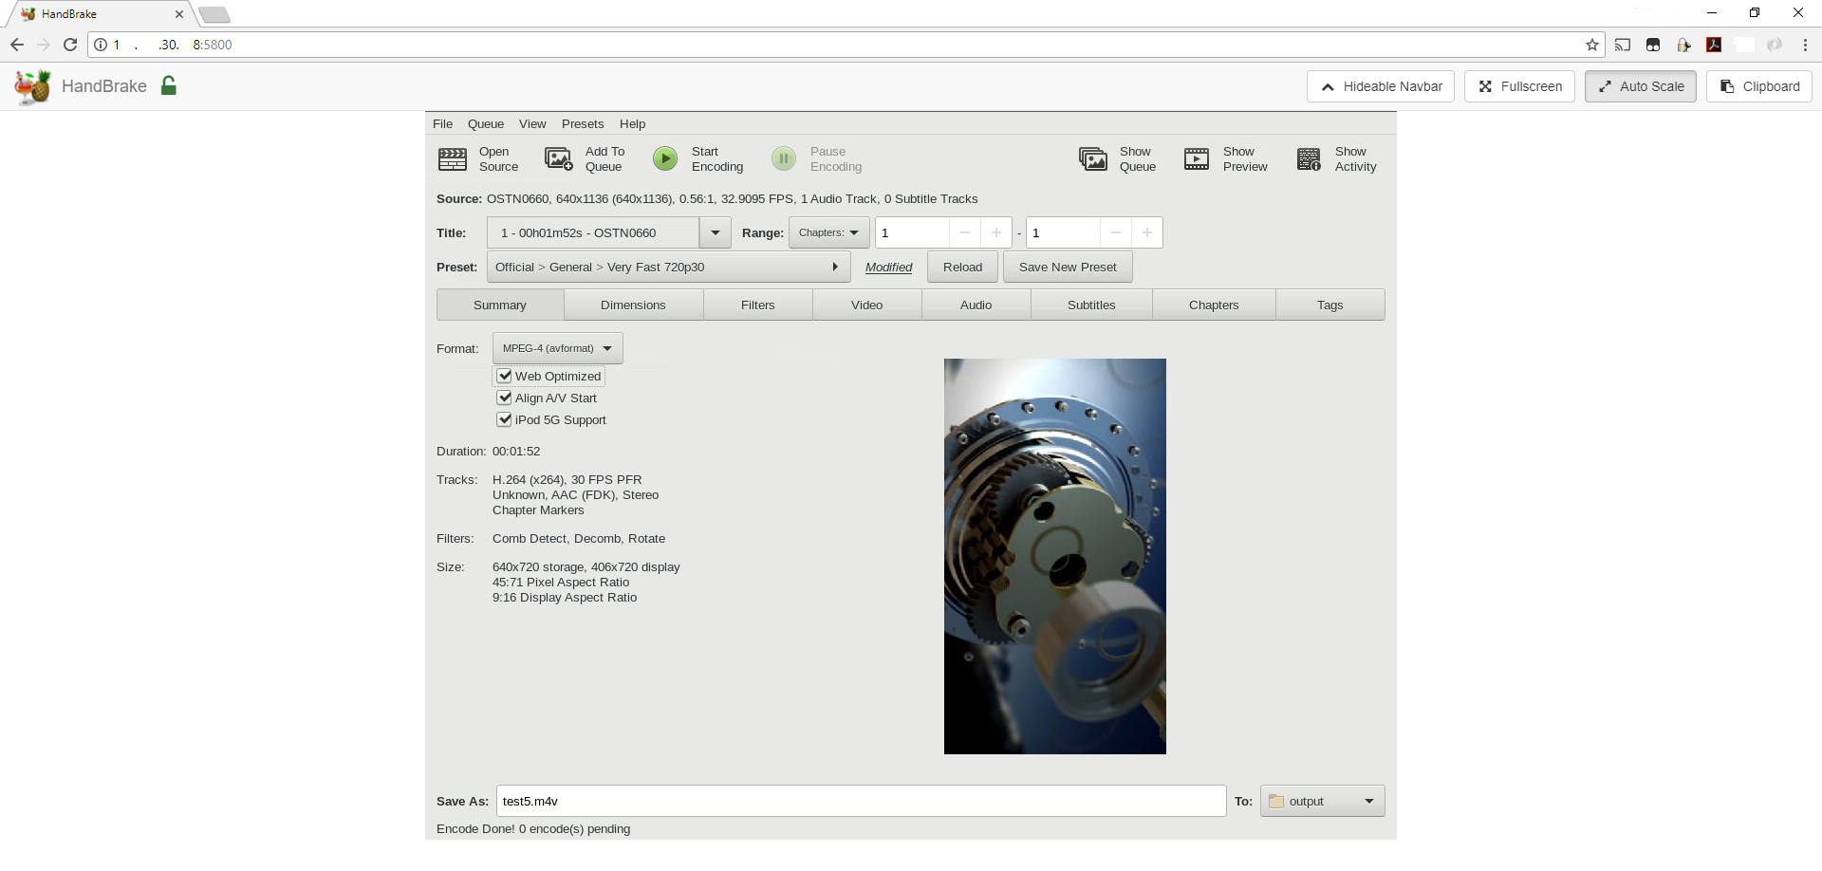
Task: Click the Save As filename field
Action: [x=862, y=801]
